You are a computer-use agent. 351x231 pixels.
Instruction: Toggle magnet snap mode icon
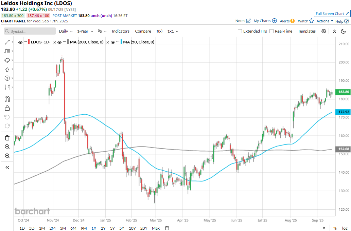7,99
